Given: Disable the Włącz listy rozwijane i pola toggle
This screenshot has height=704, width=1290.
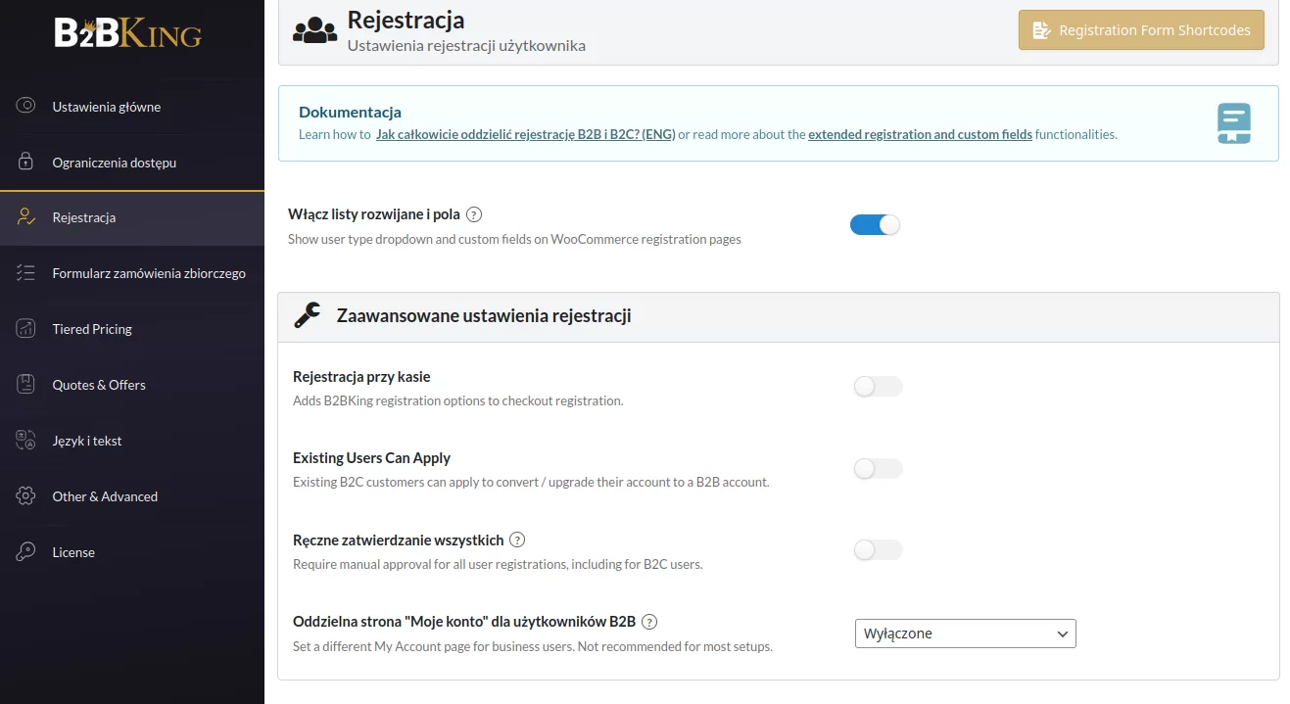Looking at the screenshot, I should (875, 225).
